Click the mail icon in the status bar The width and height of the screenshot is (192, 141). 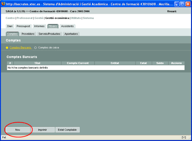(184, 137)
